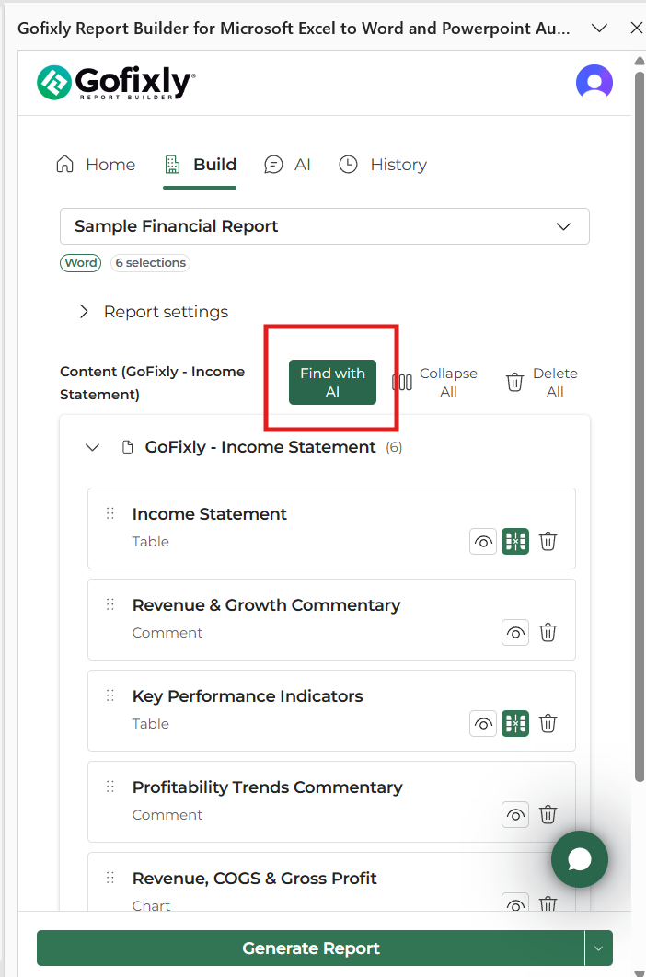
Task: Select the Revenue & Growth Commentary title
Action: click(x=266, y=605)
